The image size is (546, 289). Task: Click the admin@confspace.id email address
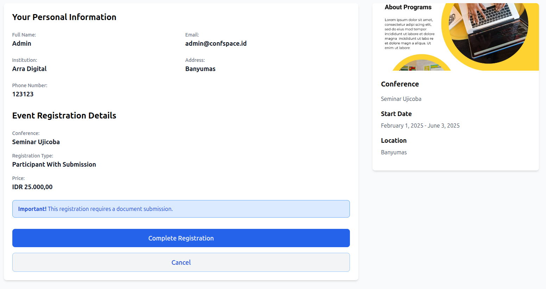click(x=216, y=43)
